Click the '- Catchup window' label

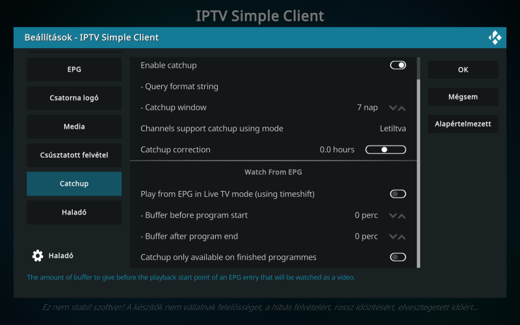coord(174,107)
